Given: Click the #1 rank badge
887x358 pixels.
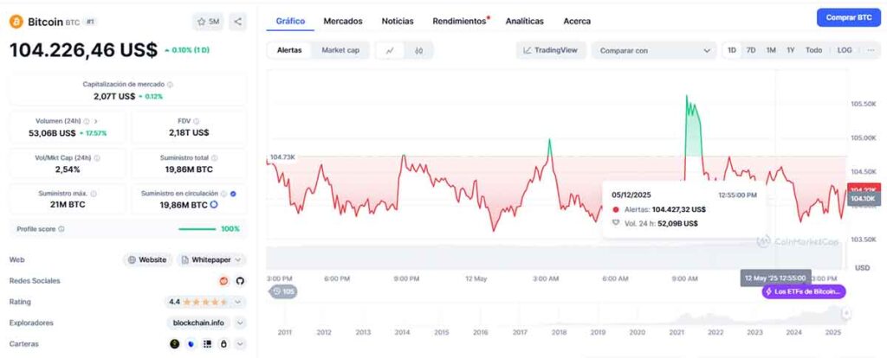Looking at the screenshot, I should (x=90, y=22).
